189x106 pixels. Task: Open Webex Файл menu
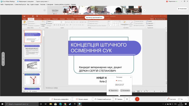[x=2, y=4]
